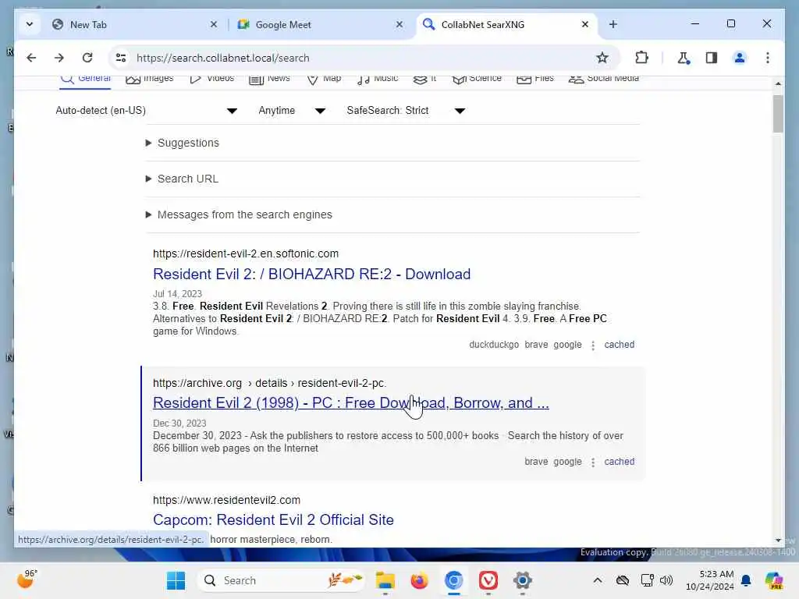
Task: Open the Auto-detect (en-US) language dropdown
Action: tap(147, 111)
